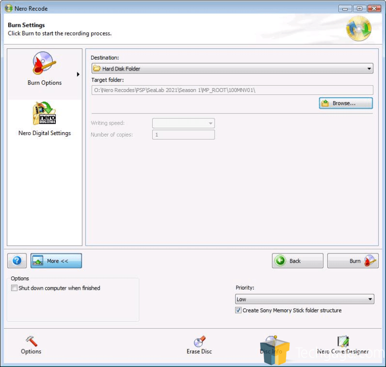Collapse extended options with More <<

coord(56,261)
